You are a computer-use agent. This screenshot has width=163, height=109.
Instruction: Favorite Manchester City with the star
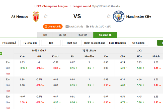(x=109, y=16)
